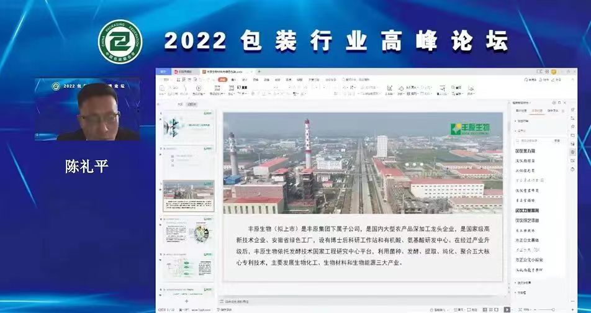The image size is (591, 313).
Task: Click the search button beside font field
Action: 557,140
